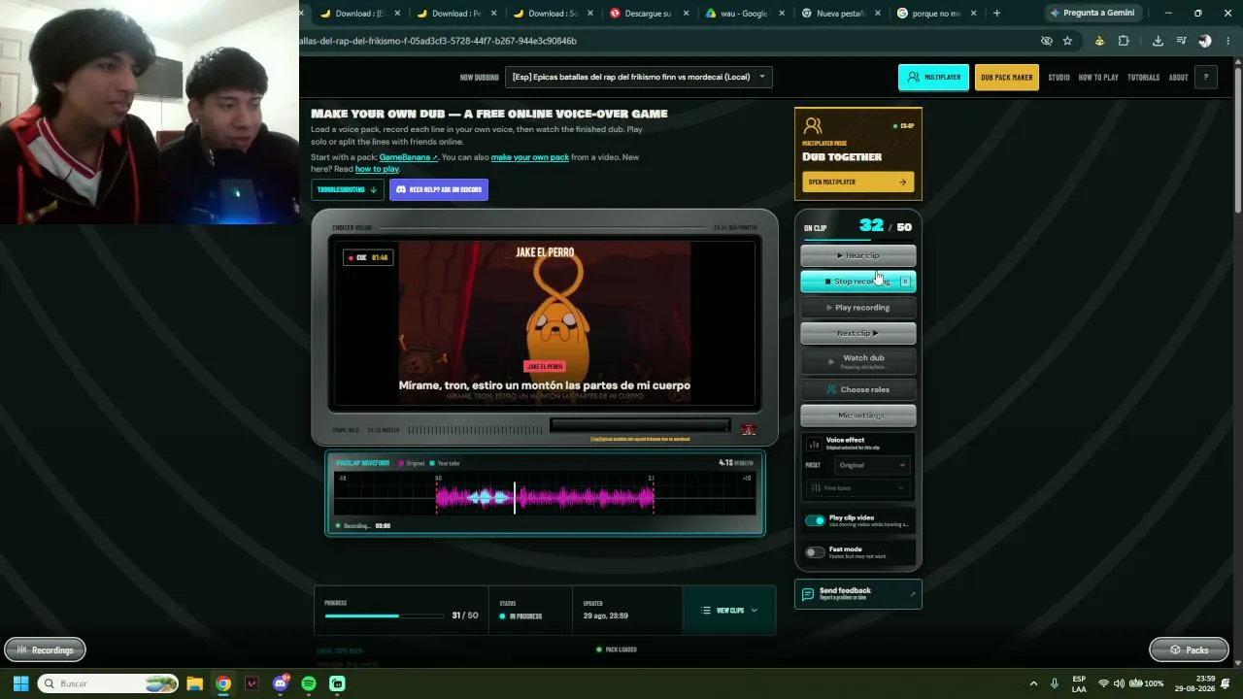Click the Watch dub button
Image resolution: width=1243 pixels, height=699 pixels.
(857, 361)
